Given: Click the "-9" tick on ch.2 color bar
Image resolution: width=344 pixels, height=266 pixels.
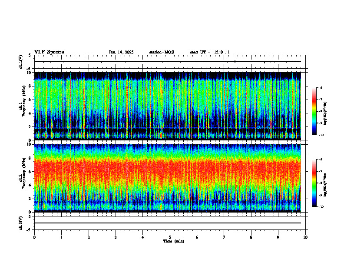Looking at the screenshot, I should coord(320,195).
